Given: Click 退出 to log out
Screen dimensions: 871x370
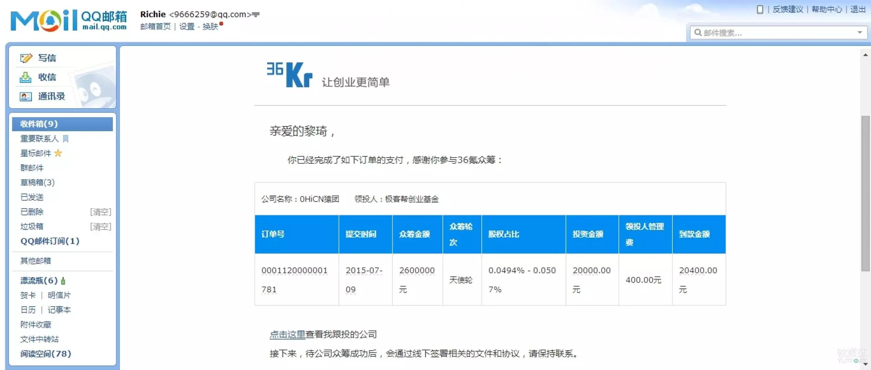Looking at the screenshot, I should pyautogui.click(x=858, y=10).
